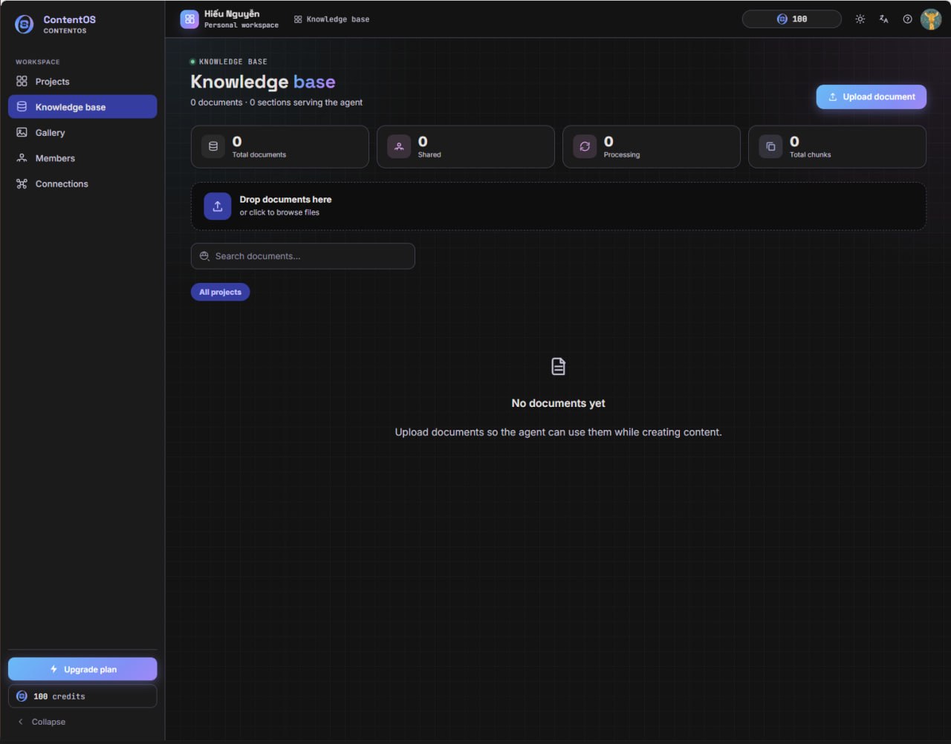Open the Gallery page
The width and height of the screenshot is (951, 744).
(82, 133)
